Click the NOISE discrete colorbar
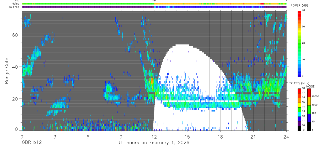The width and height of the screenshot is (322, 148). pyautogui.click(x=309, y=109)
